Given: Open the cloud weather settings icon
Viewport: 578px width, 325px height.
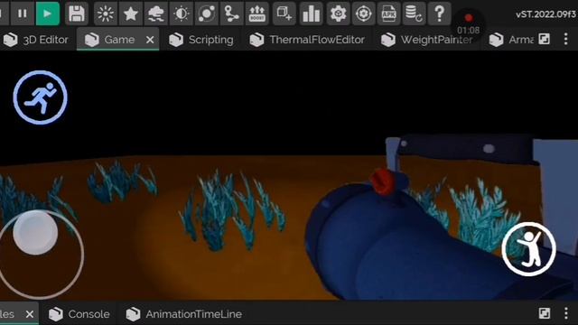Looking at the screenshot, I should [x=156, y=14].
